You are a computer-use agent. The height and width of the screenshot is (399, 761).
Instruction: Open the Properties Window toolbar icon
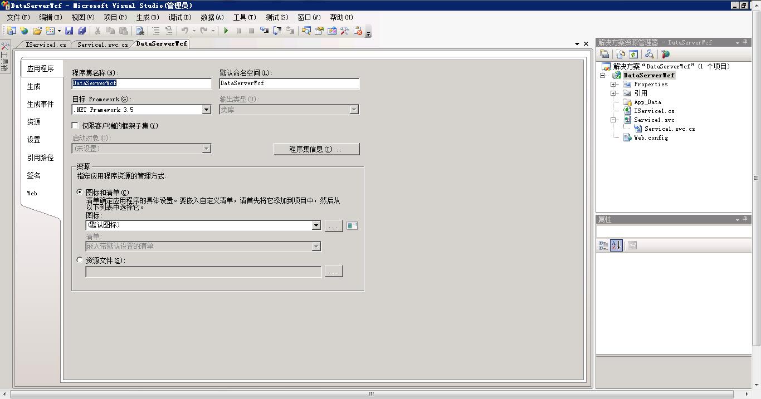[x=319, y=31]
